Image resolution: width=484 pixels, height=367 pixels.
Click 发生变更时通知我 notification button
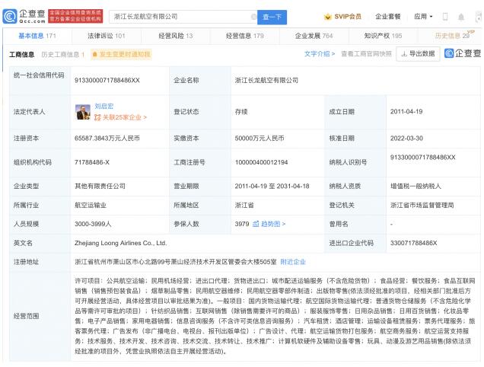[121, 54]
